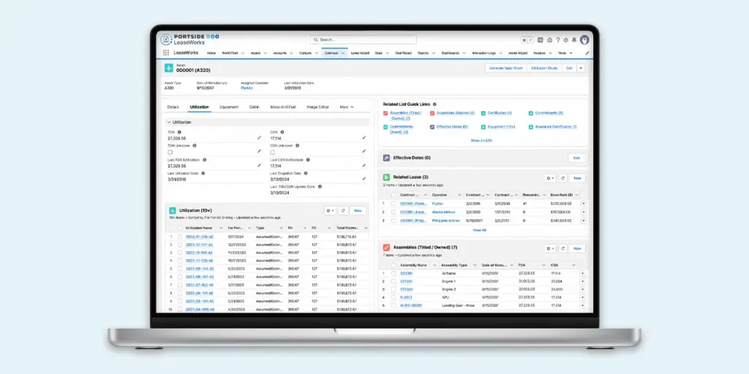Check the row for 2023-12-137-AE utilization

[x=180, y=244]
